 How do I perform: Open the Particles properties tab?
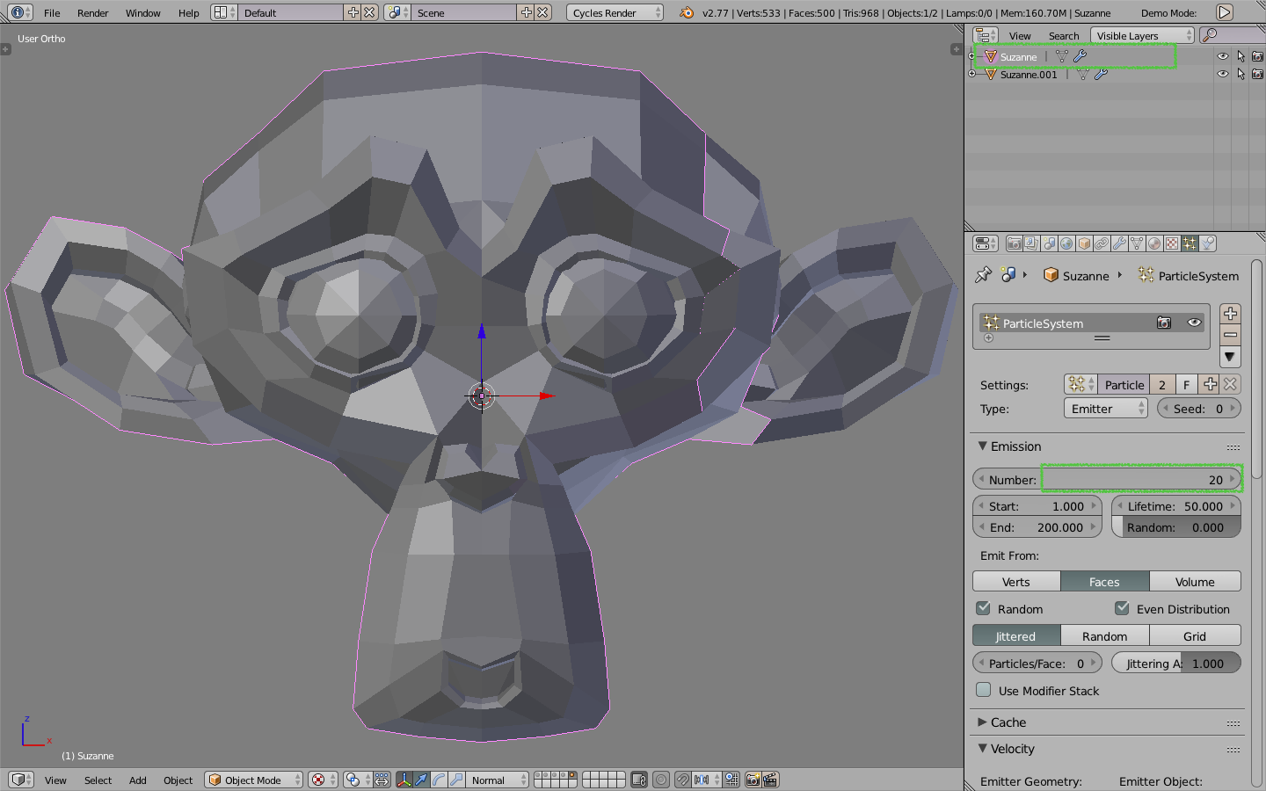(1190, 243)
